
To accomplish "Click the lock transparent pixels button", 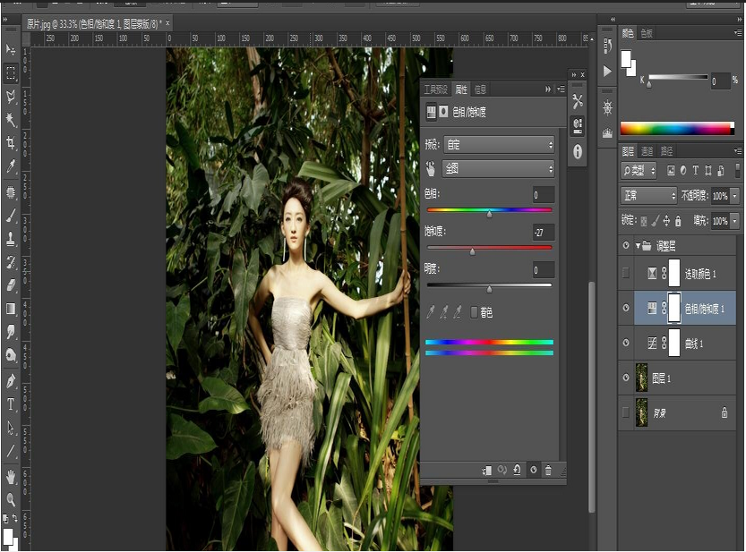I will (645, 220).
